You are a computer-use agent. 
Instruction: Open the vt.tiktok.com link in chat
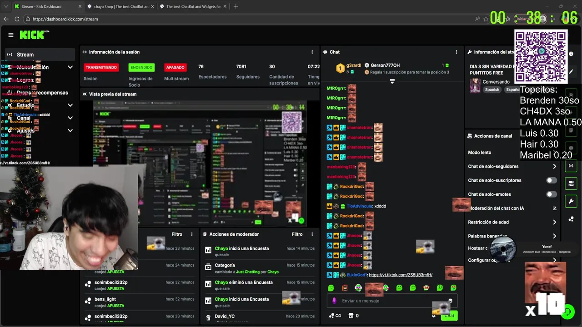(401, 275)
